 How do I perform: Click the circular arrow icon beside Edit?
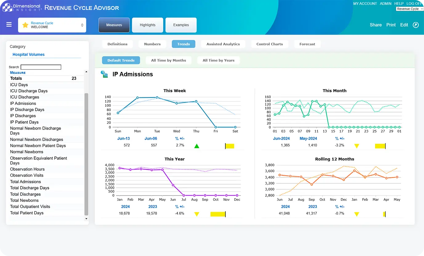coord(416,25)
